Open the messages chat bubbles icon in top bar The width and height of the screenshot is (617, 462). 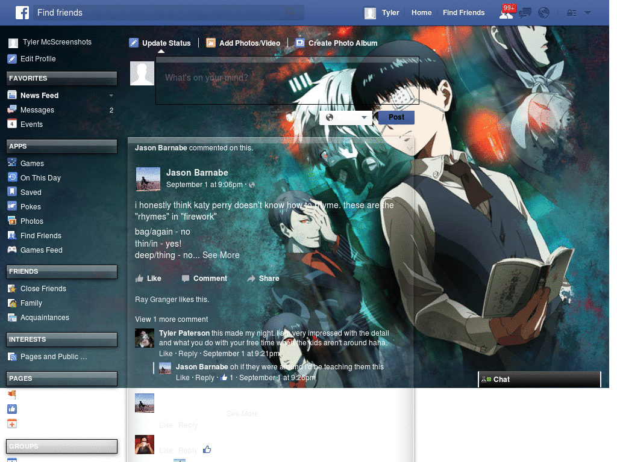[x=525, y=13]
